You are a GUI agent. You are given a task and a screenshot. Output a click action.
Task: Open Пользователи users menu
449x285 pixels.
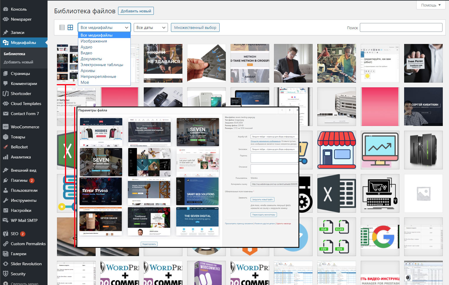point(24,190)
